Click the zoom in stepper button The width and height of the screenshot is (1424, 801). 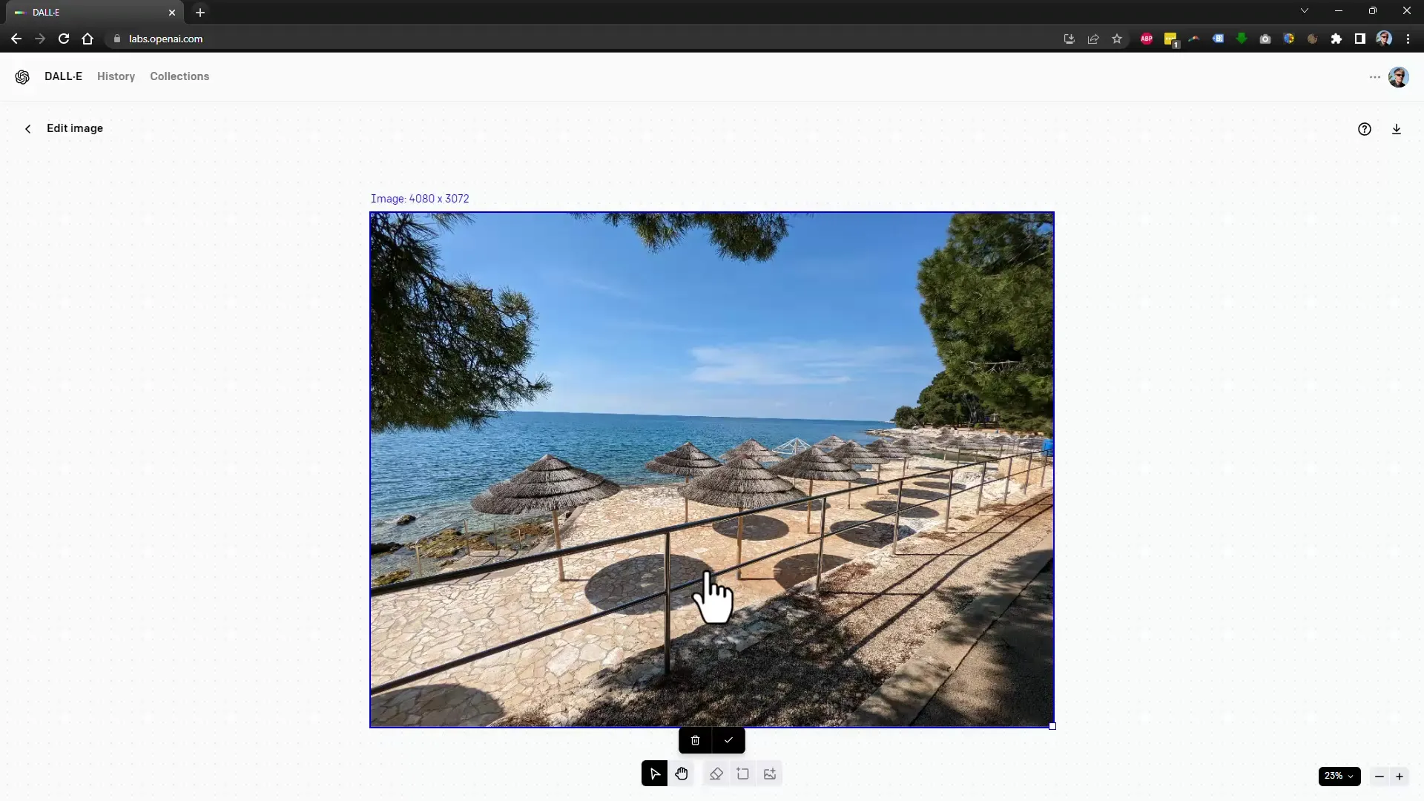pos(1399,776)
